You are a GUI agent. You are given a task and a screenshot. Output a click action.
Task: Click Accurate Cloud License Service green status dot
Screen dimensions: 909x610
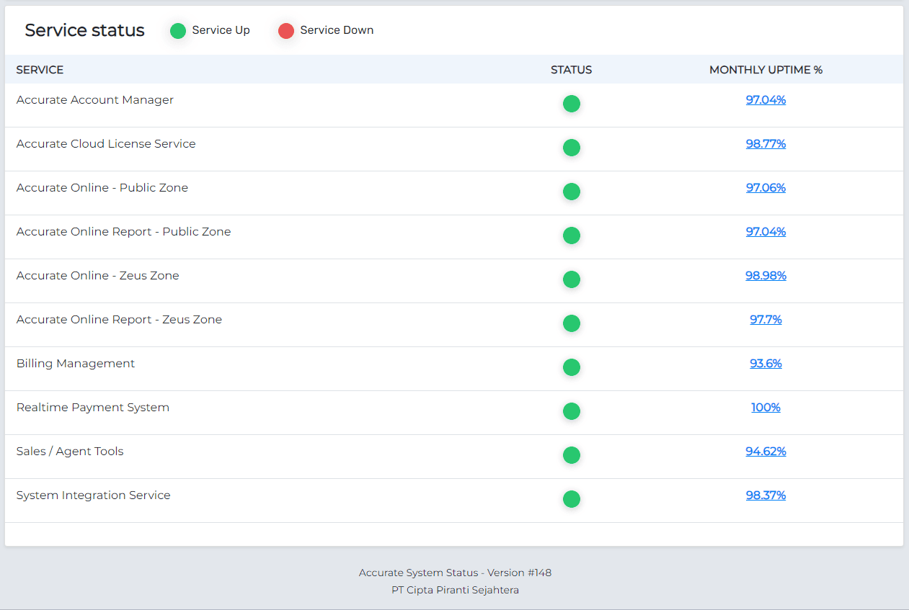click(571, 148)
